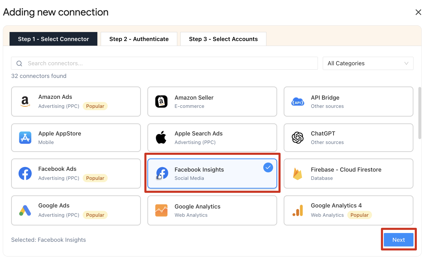Click the API Bridge cloud icon
Screen dimensions: 423x257
point(298,102)
